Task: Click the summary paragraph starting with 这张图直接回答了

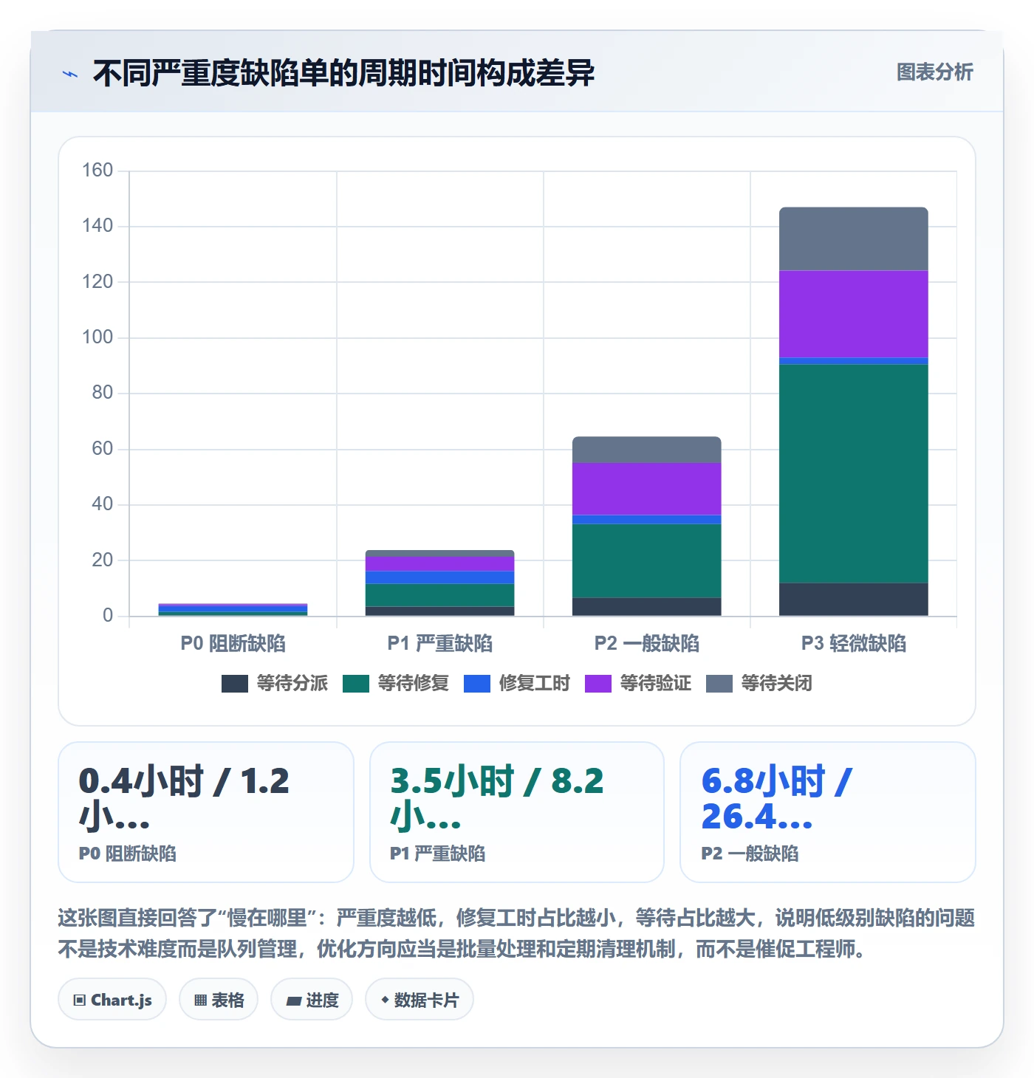Action: coord(517,933)
